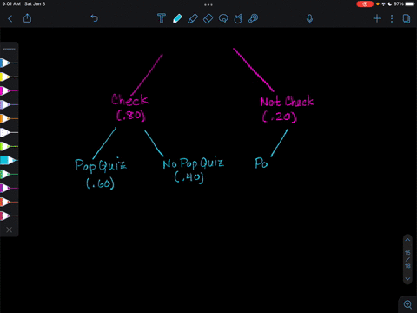Viewport: 417px width, 313px height.
Task: Tap the 'Pop Quiz' text above (.60)
Action: (x=101, y=165)
